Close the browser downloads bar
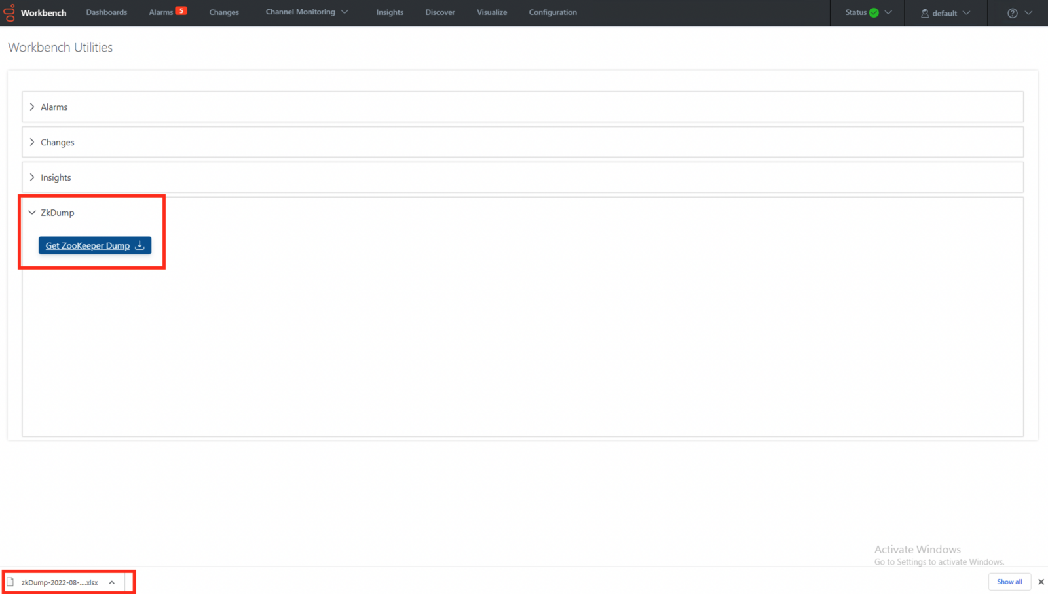1048x594 pixels. (1041, 582)
